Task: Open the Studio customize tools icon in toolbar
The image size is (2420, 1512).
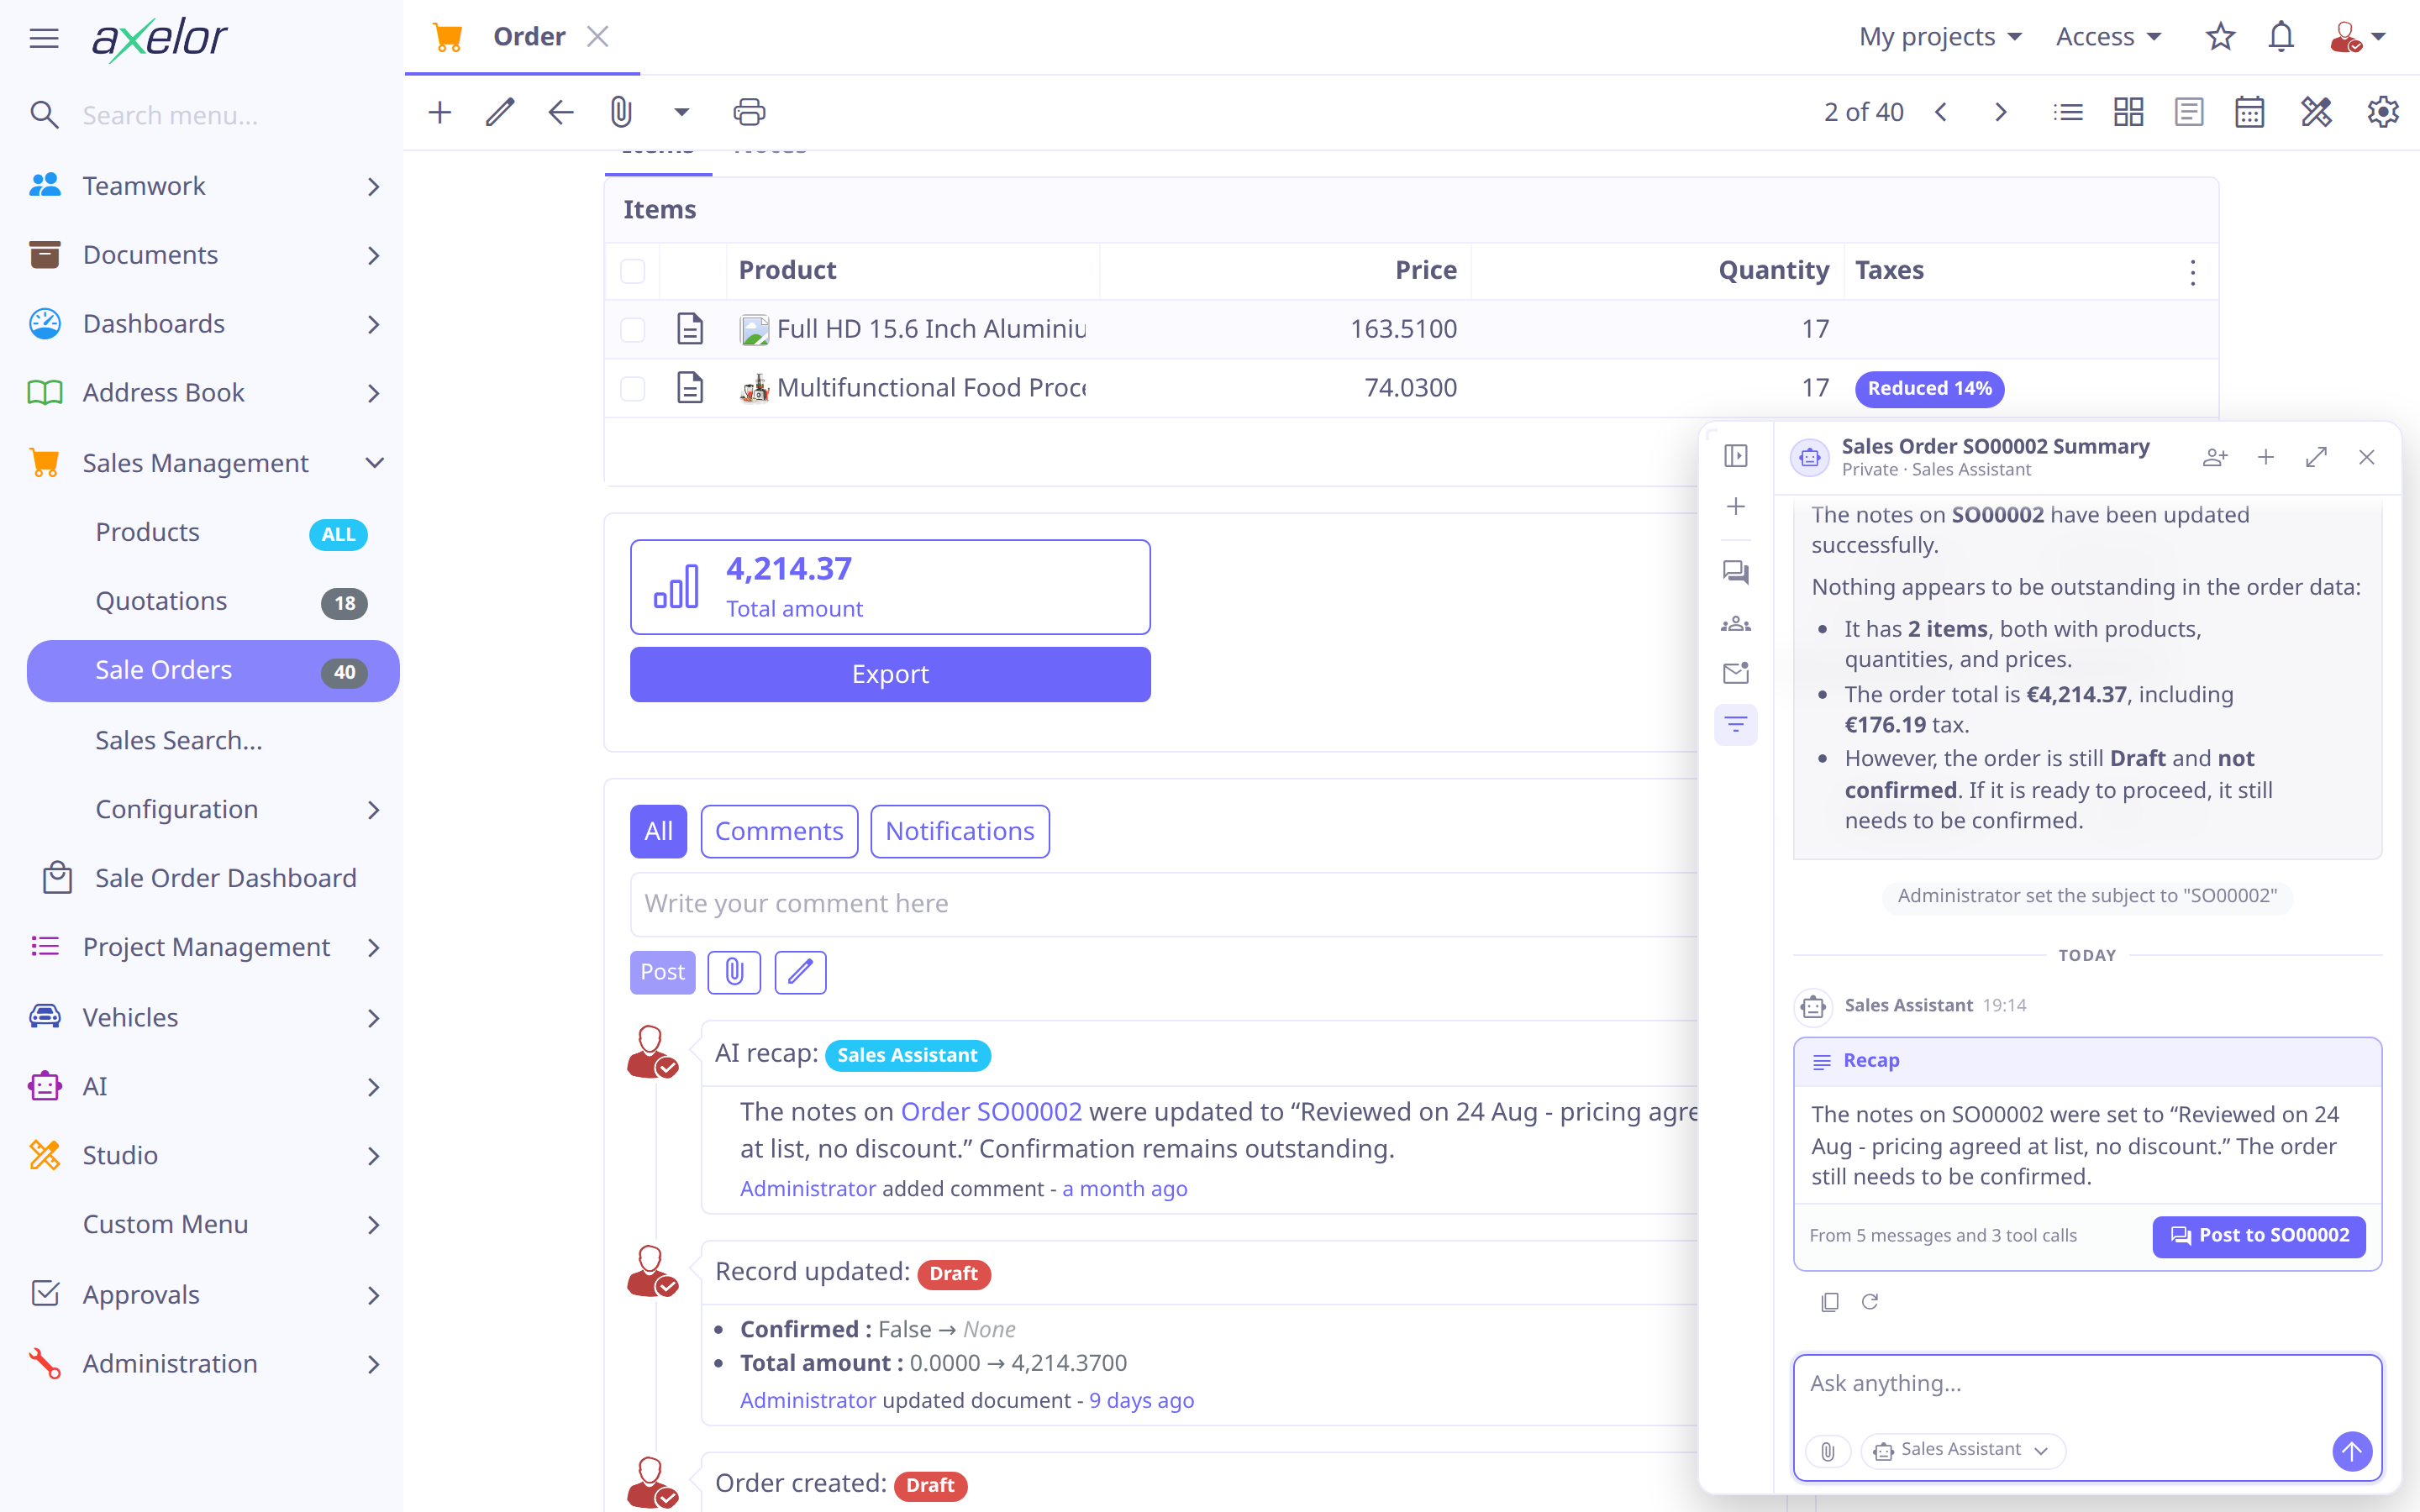Action: [2316, 112]
